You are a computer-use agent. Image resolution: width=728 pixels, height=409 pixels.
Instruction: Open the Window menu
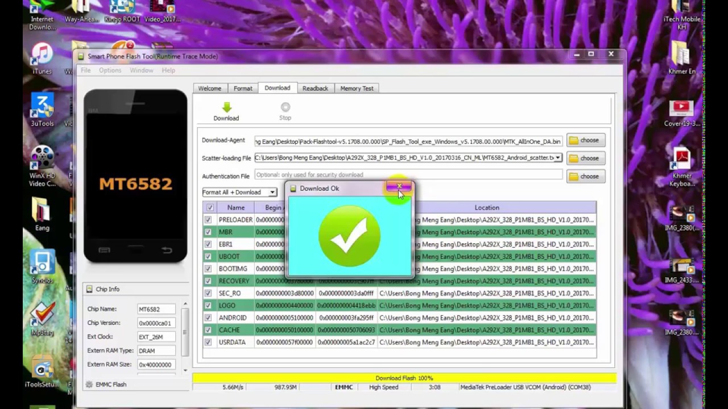[141, 70]
